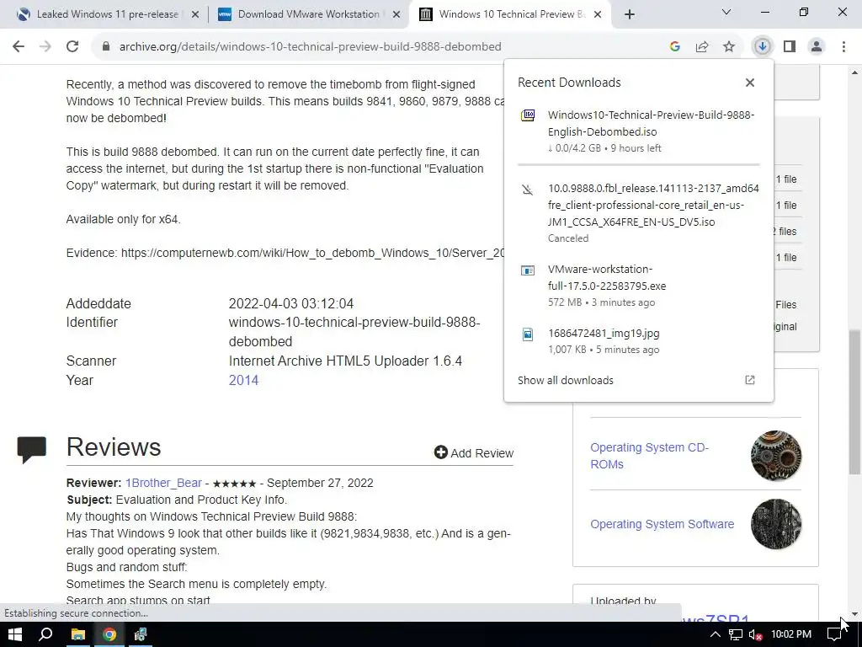Image resolution: width=862 pixels, height=647 pixels.
Task: Click Show all downloads
Action: tap(565, 380)
